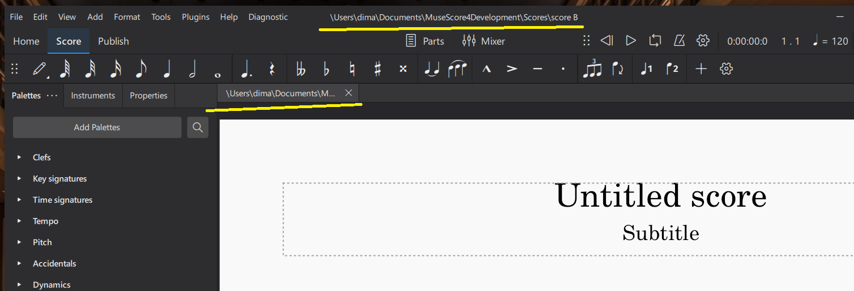The image size is (854, 291).
Task: Open the Mixer panel
Action: (x=483, y=41)
